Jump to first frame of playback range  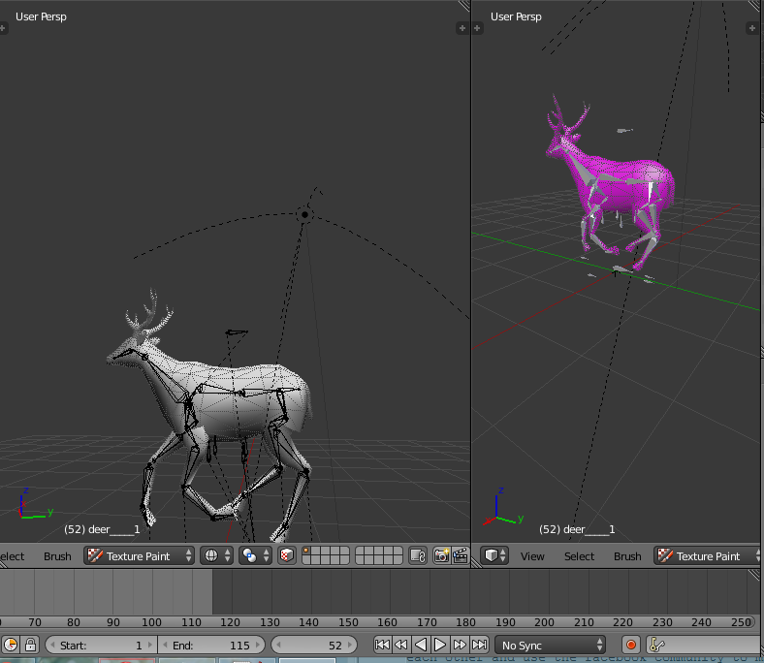click(x=382, y=645)
